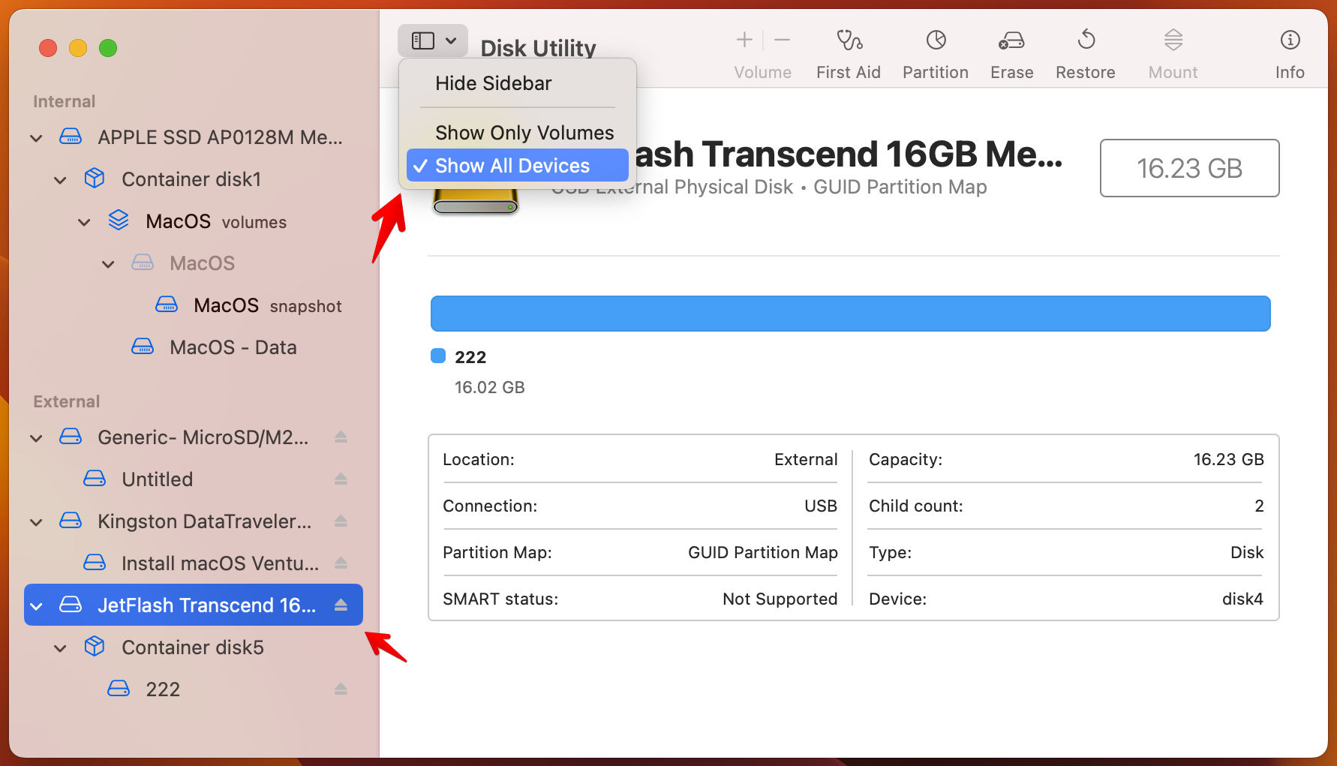The width and height of the screenshot is (1337, 766).
Task: Click the blue 222 partition usage bar
Action: [x=850, y=314]
